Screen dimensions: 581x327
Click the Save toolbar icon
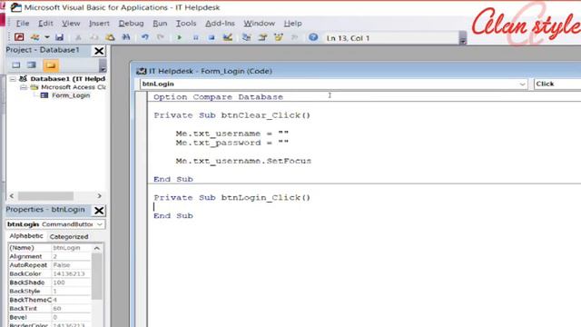[x=59, y=37]
